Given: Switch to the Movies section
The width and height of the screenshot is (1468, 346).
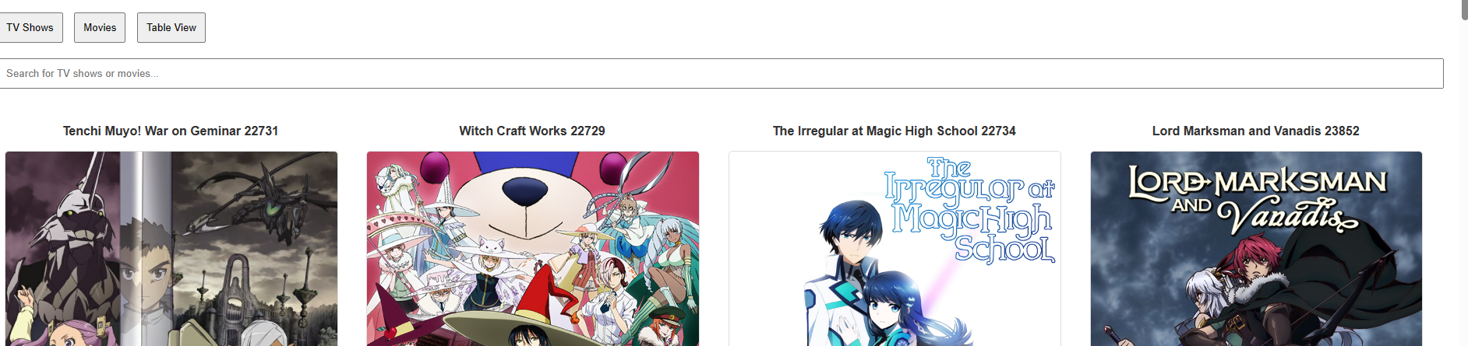Looking at the screenshot, I should (100, 27).
